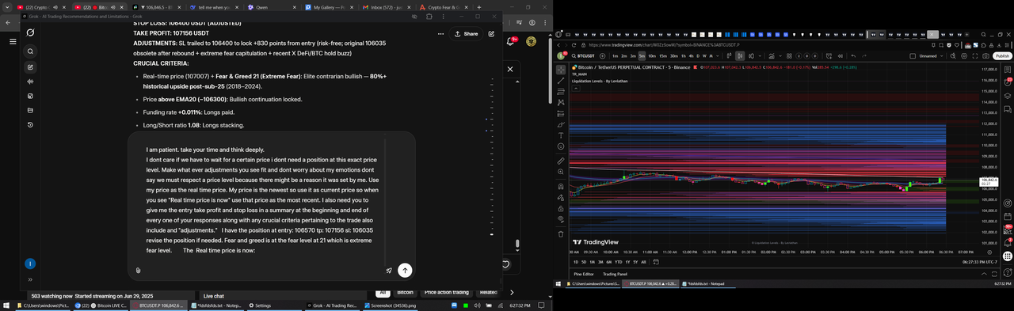Click inside the Grok message text box
This screenshot has height=311, width=1014.
263,200
